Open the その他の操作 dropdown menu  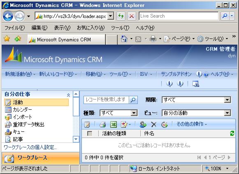(x=192, y=124)
